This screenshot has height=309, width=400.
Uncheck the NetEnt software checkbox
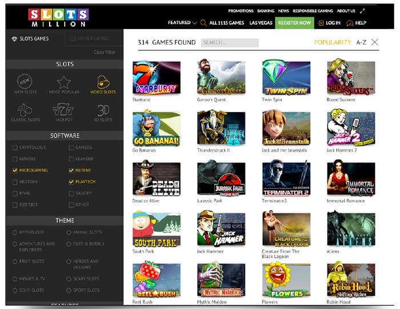click(71, 171)
